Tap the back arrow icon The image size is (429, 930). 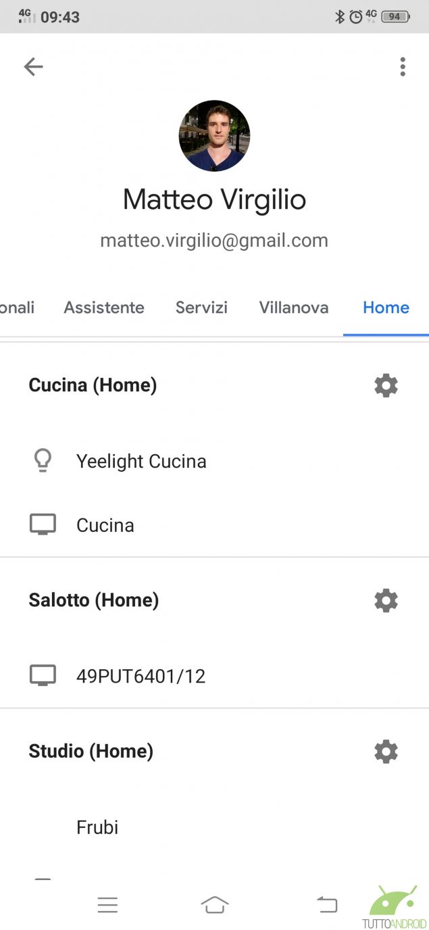click(x=33, y=66)
